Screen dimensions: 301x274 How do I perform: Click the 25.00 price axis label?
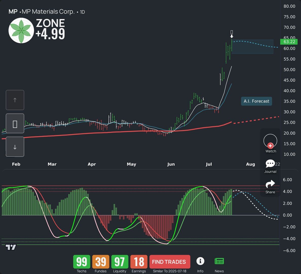tap(289, 122)
